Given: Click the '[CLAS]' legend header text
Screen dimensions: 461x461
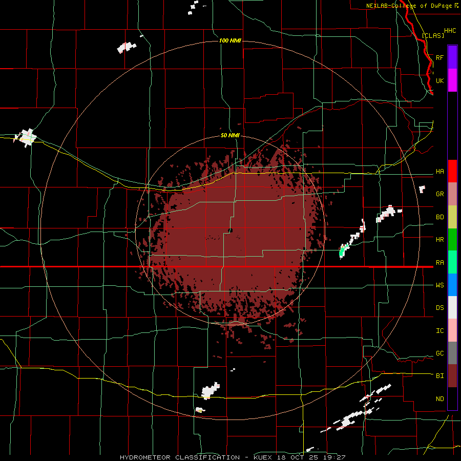Looking at the screenshot, I should tap(433, 36).
